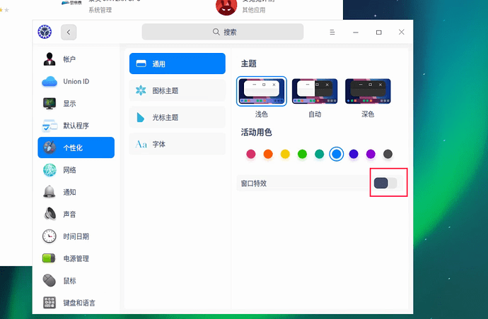Click red devil app icon in background window
The image size is (488, 319).
(226, 7)
